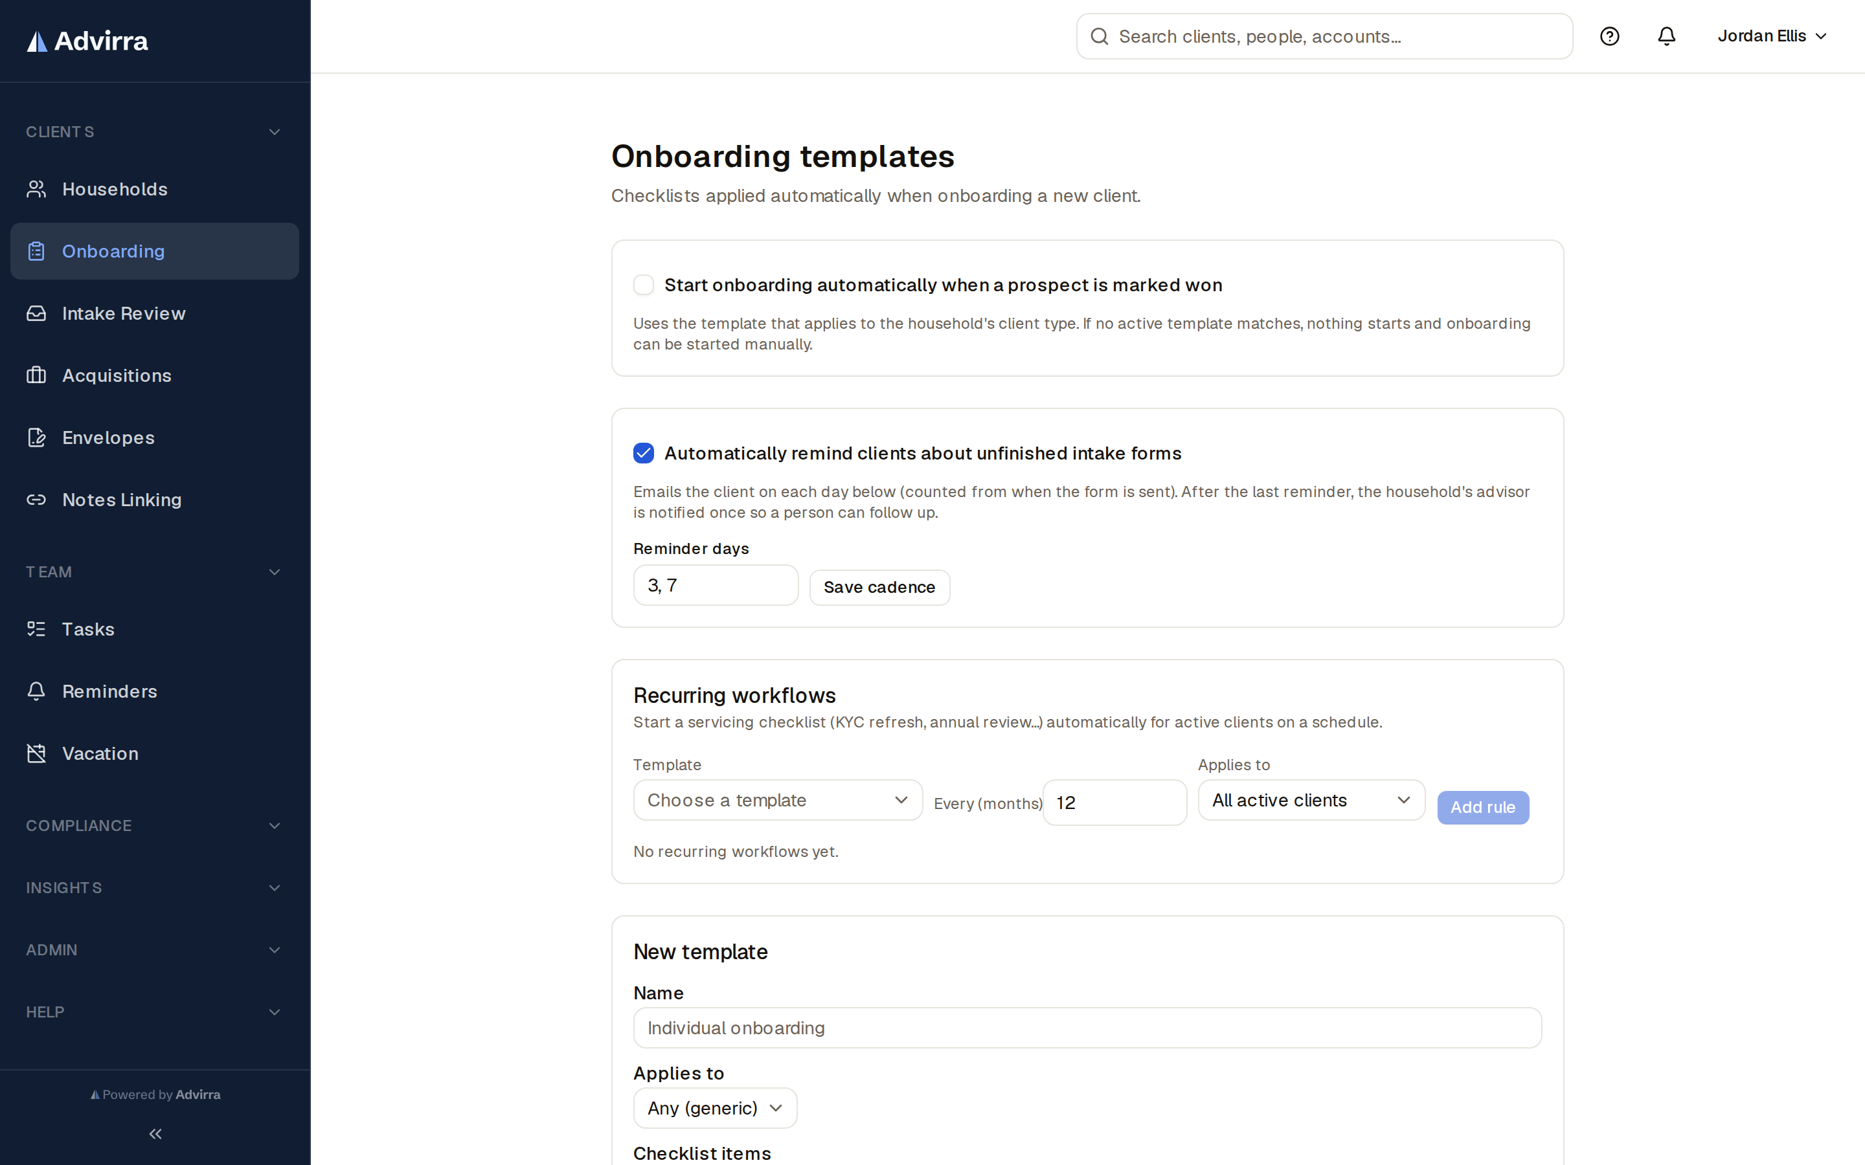Go to Households in sidebar

pyautogui.click(x=155, y=189)
